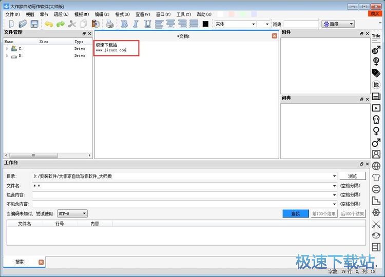Click the portrait person icon
The image size is (385, 277).
[376, 154]
